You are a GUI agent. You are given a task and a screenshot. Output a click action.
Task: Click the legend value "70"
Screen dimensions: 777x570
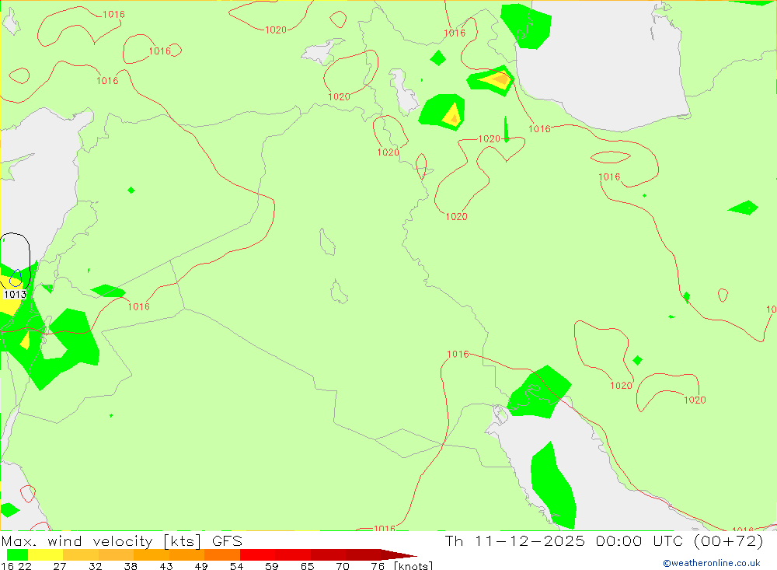click(343, 566)
